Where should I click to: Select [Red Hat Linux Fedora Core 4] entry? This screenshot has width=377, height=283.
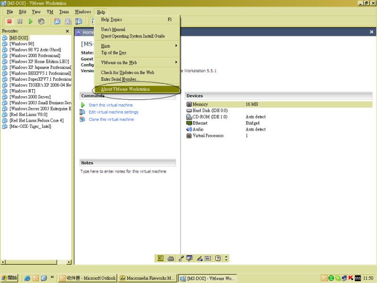(x=37, y=120)
